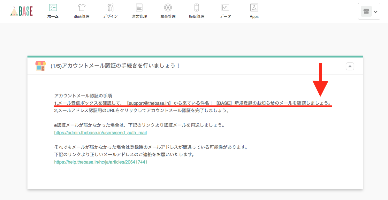The width and height of the screenshot is (388, 200).
Task: Open the 商品管理 T-shirt icon
Action: 81,7
